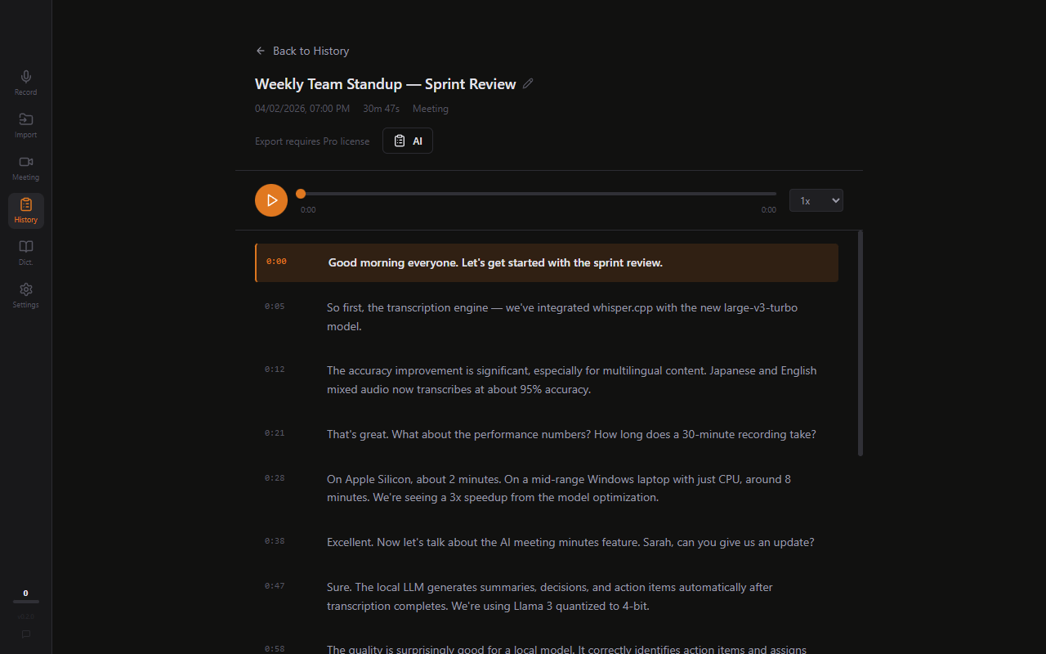Click the AI meeting minutes button
The image size is (1046, 654).
[408, 141]
